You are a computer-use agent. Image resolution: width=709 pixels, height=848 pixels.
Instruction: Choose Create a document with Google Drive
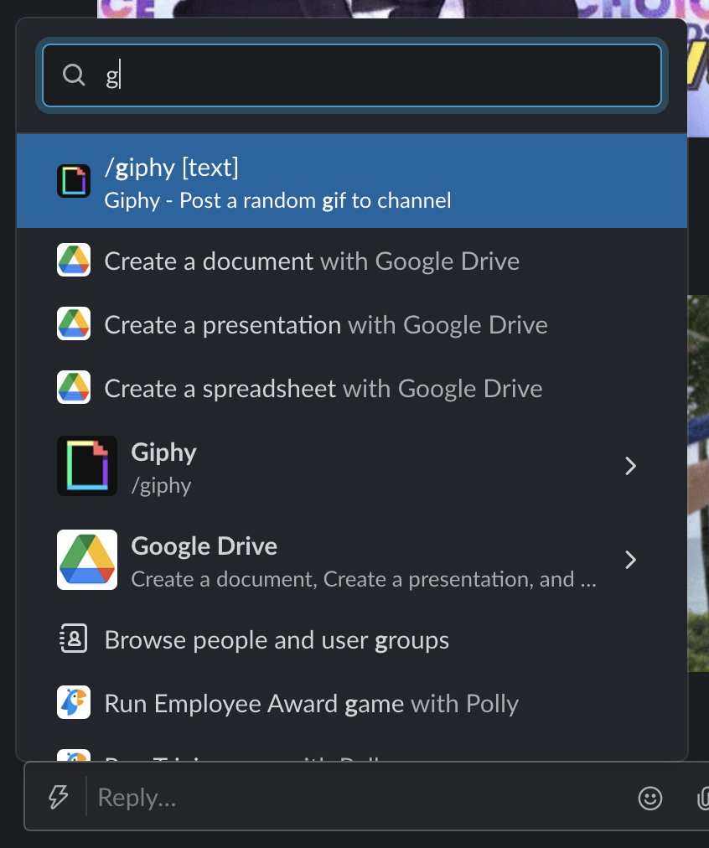(x=351, y=261)
